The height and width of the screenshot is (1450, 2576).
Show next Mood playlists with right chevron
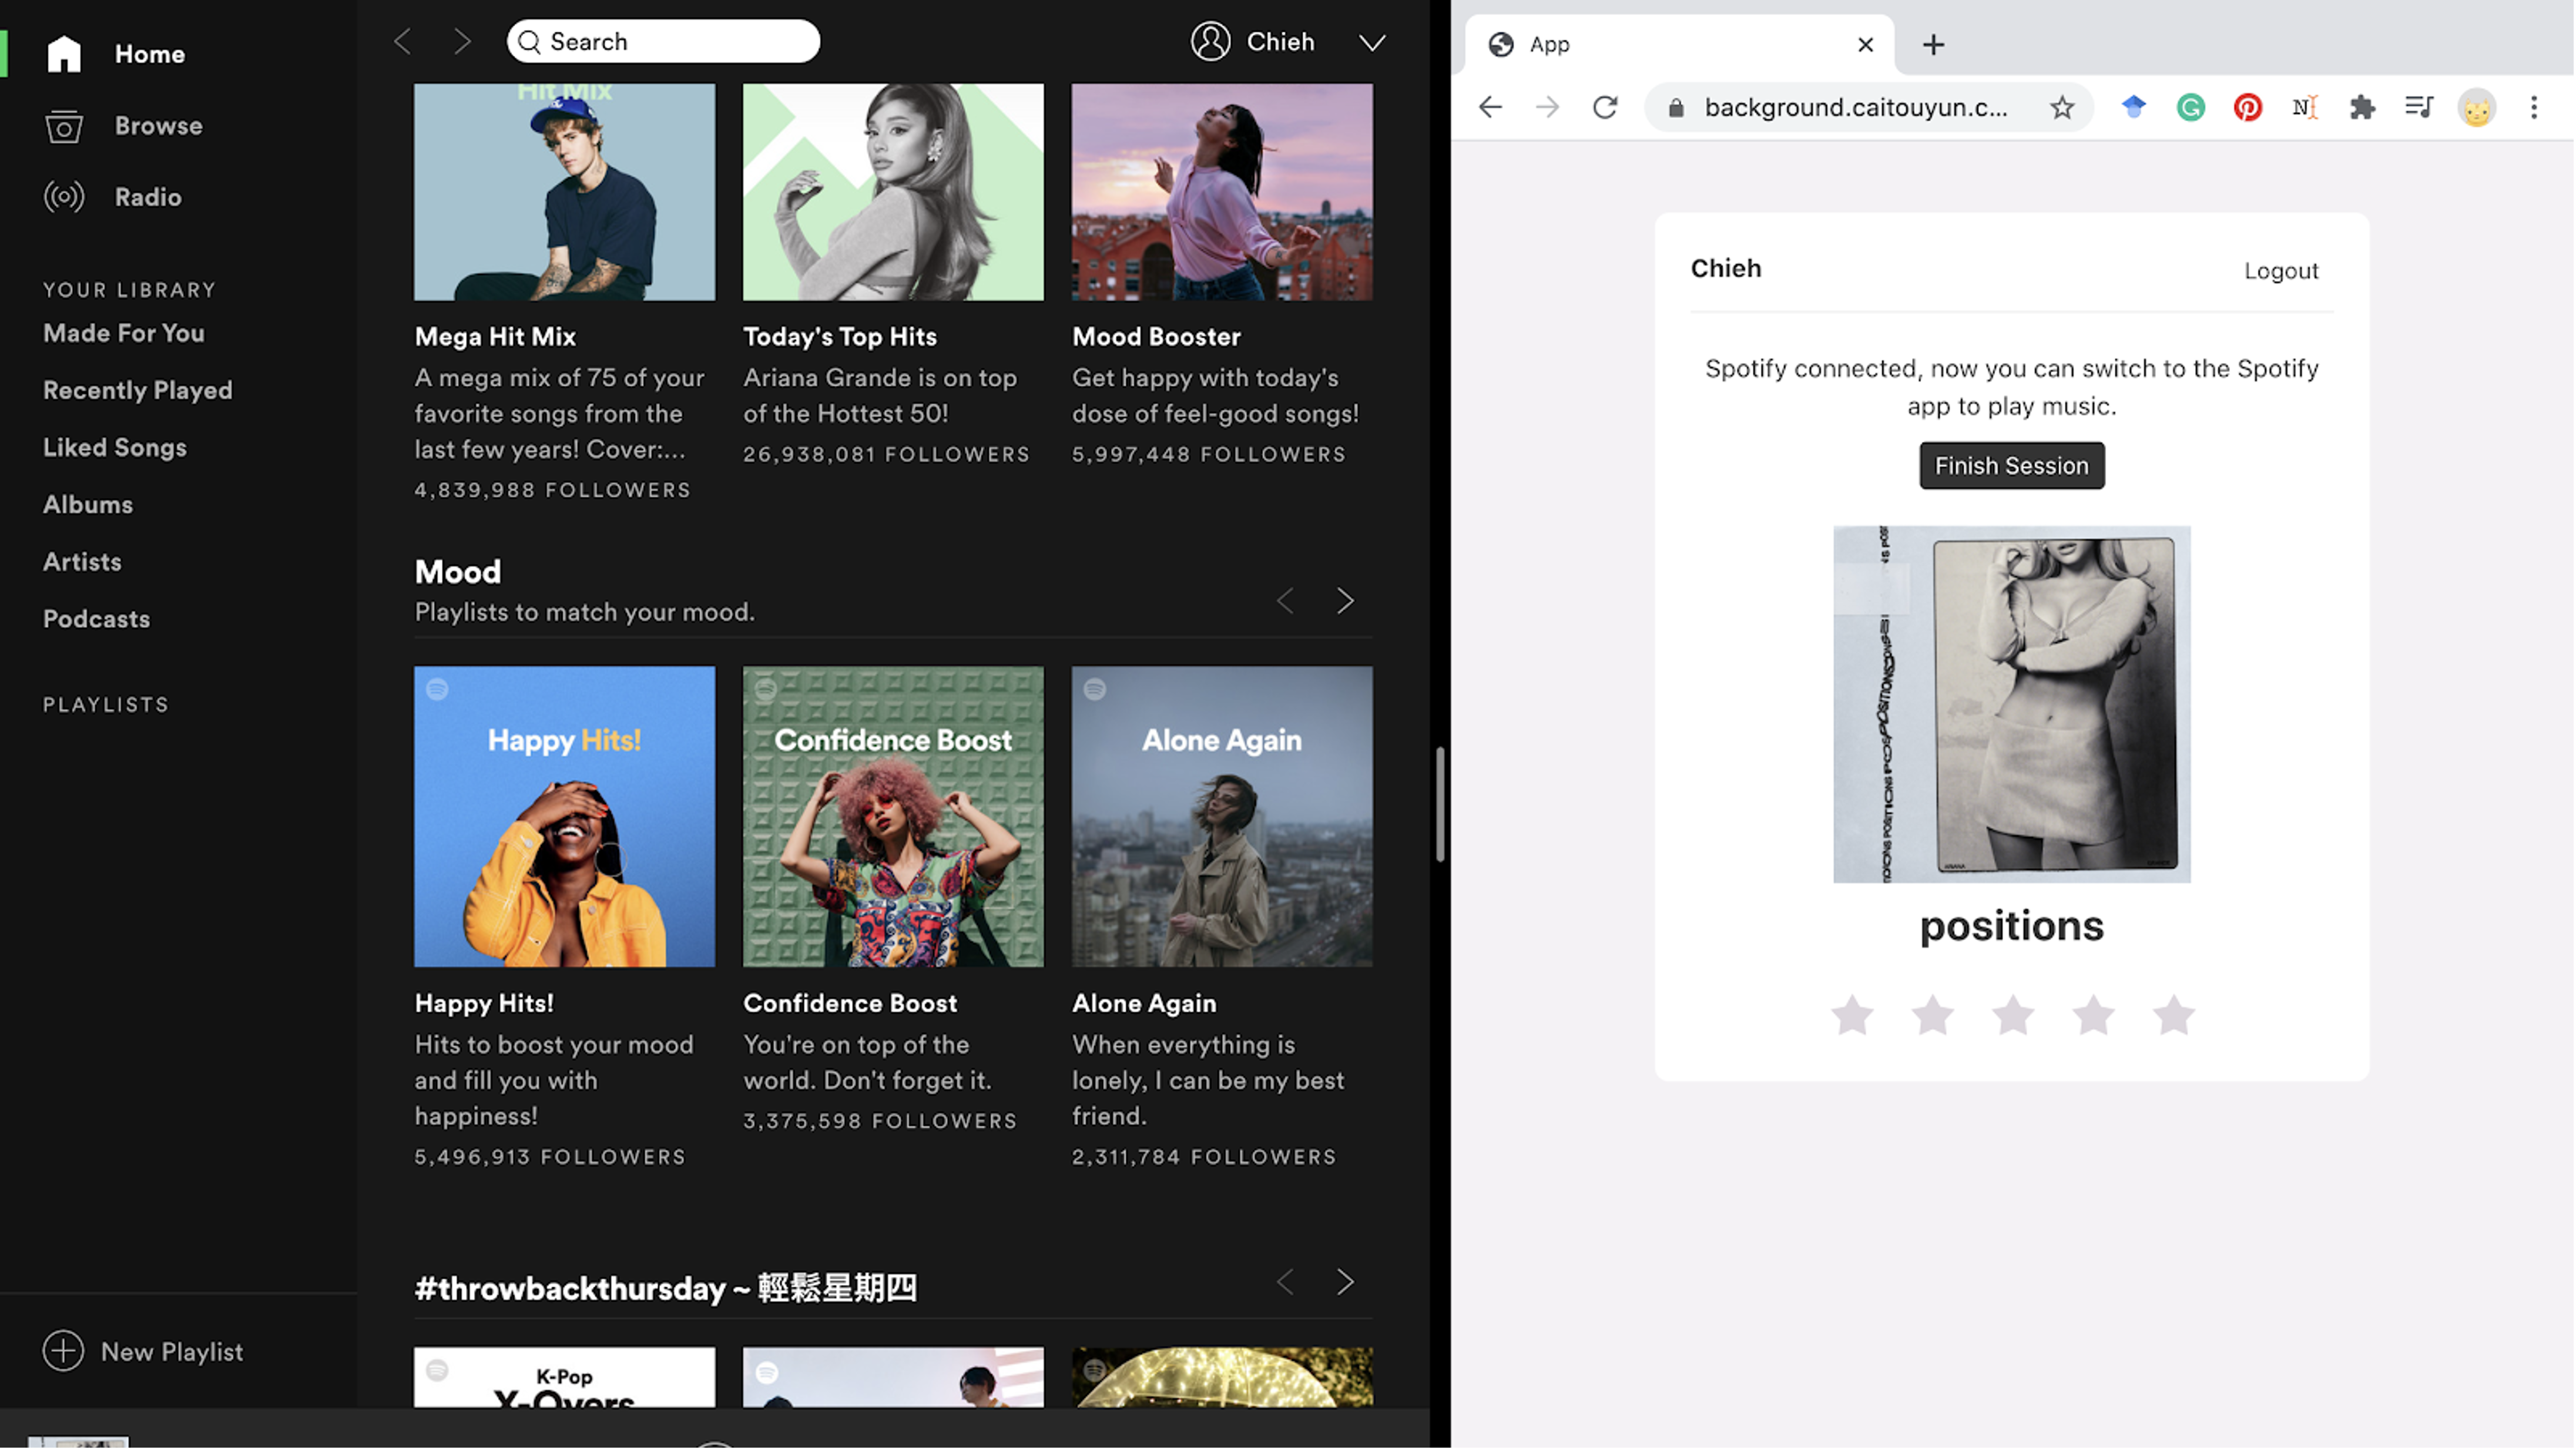1345,601
